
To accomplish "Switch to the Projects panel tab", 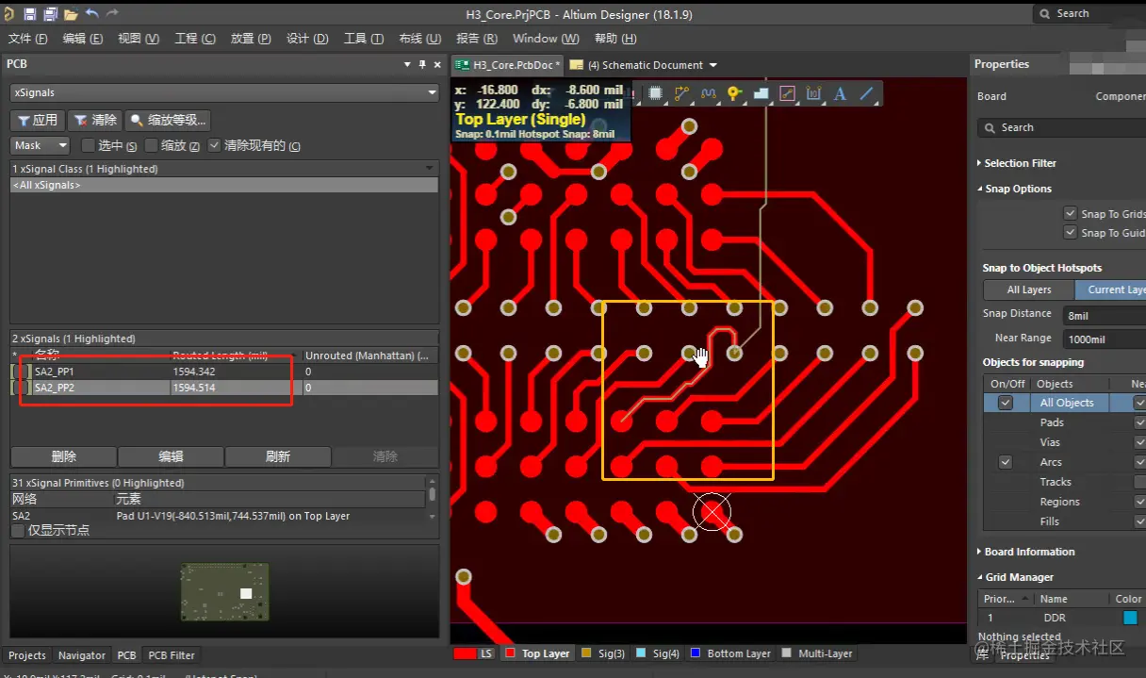I will pyautogui.click(x=27, y=655).
